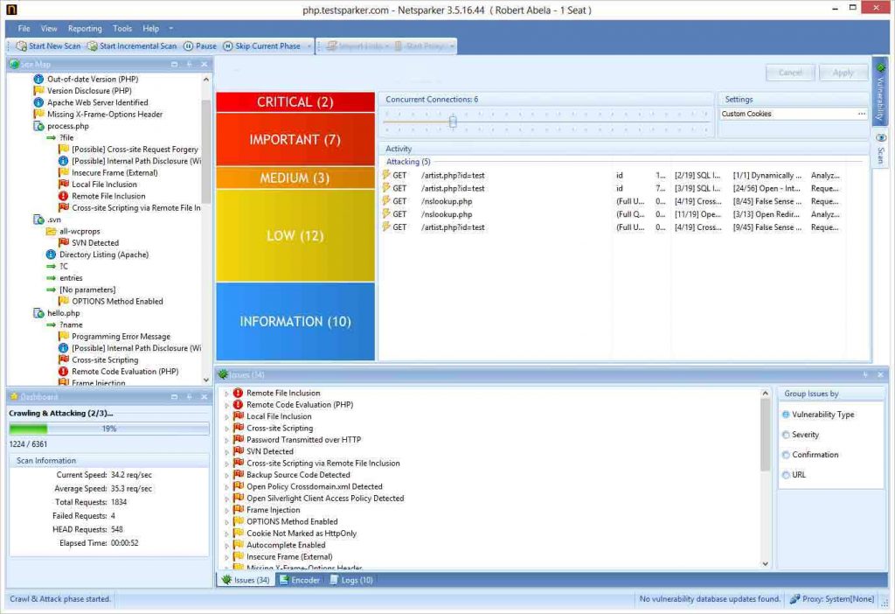Viewport: 895px width, 614px height.
Task: Click the MEDIUM (3) orange block
Action: click(295, 178)
